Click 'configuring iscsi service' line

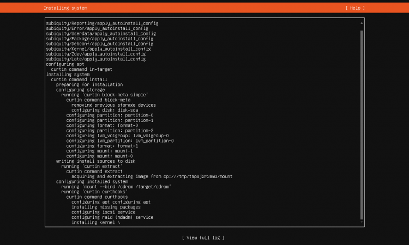click(x=103, y=212)
